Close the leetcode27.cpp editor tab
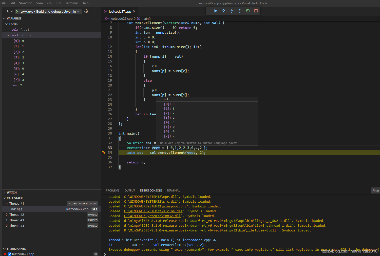This screenshot has height=256, width=380. tap(134, 11)
